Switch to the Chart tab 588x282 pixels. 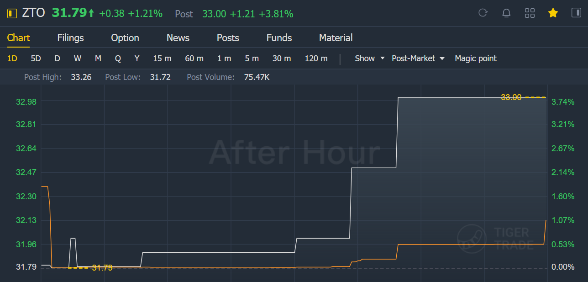coord(19,38)
